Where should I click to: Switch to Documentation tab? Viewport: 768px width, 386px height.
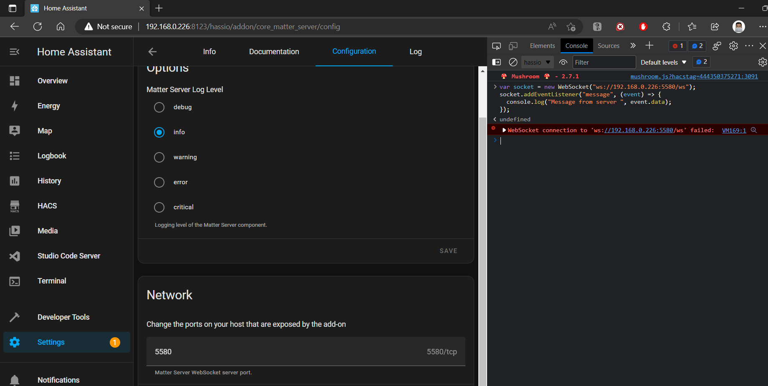274,52
